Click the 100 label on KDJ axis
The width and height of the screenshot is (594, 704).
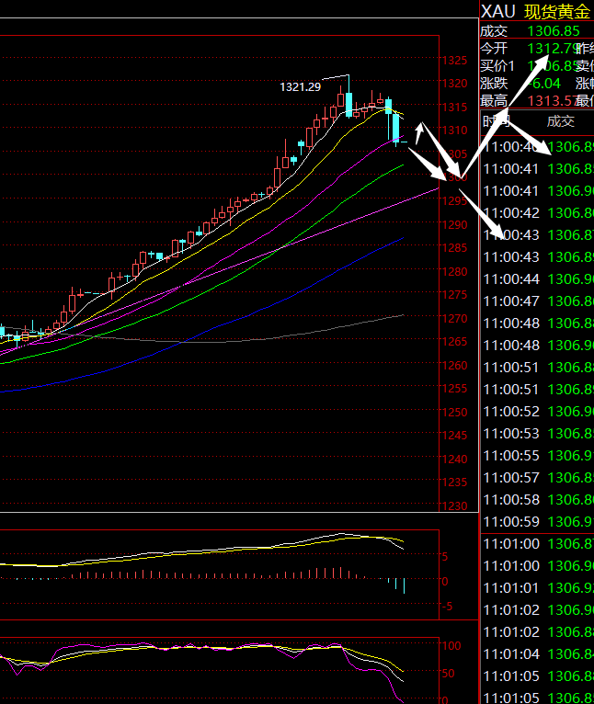coord(451,646)
